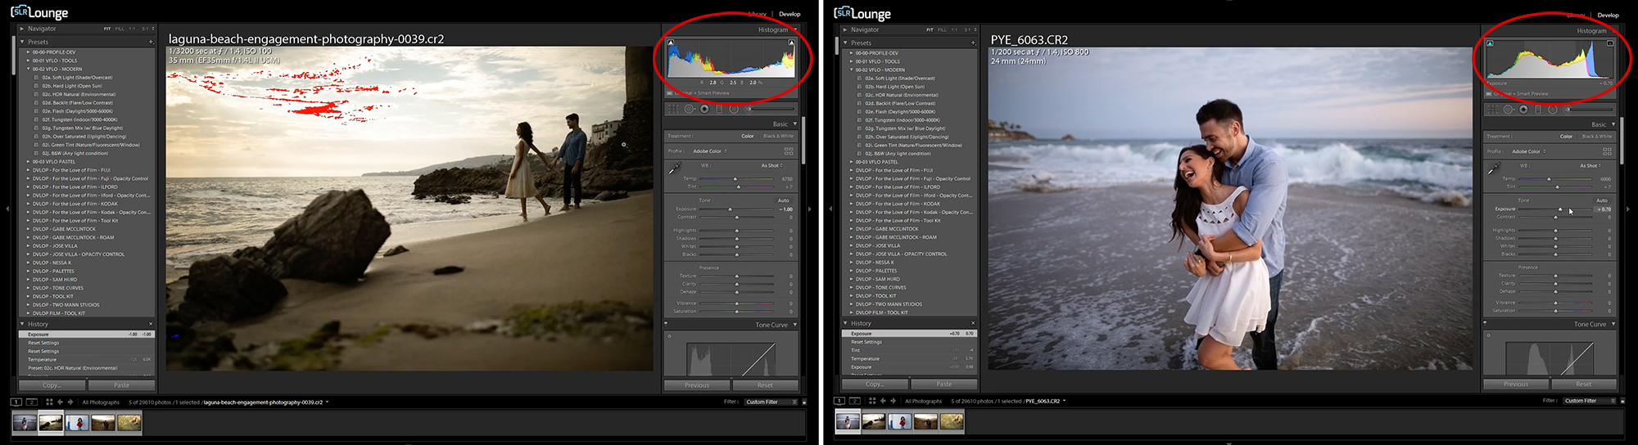Switch to Library module in left window
Screen dimensions: 1638x445
[758, 14]
